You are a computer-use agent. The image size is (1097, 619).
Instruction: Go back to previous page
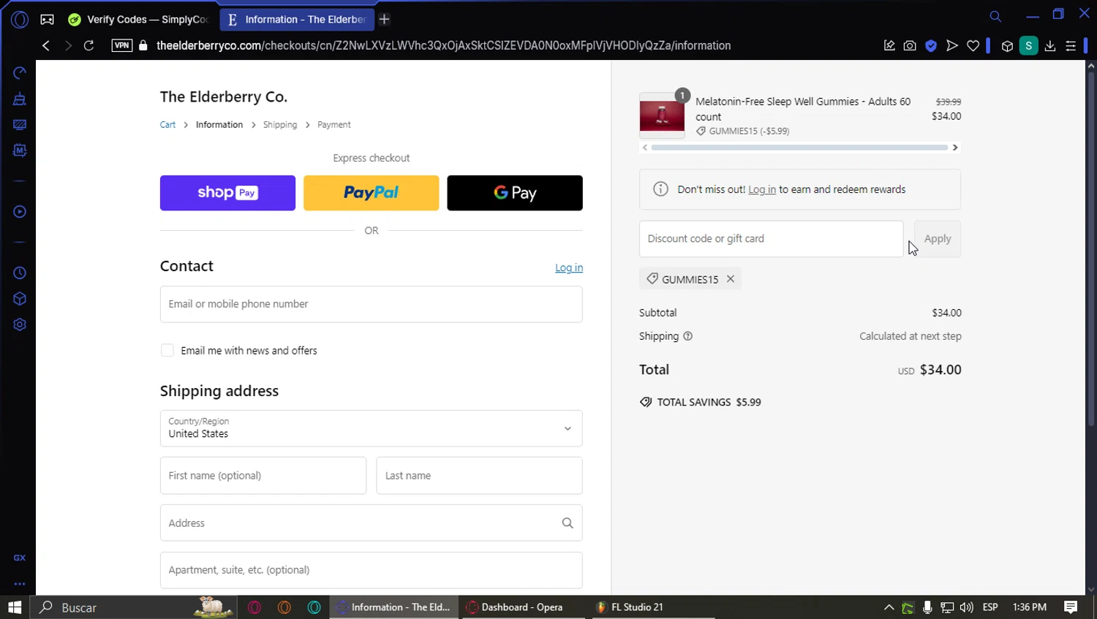point(46,45)
